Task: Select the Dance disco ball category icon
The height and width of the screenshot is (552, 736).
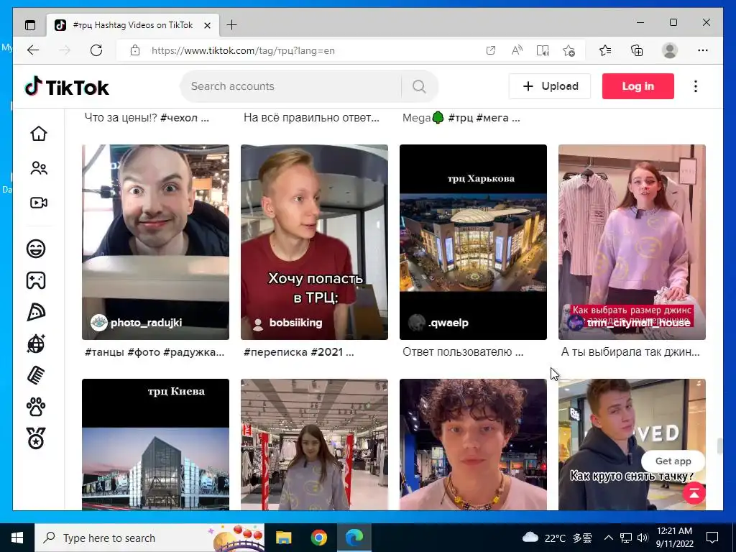Action: coord(36,344)
